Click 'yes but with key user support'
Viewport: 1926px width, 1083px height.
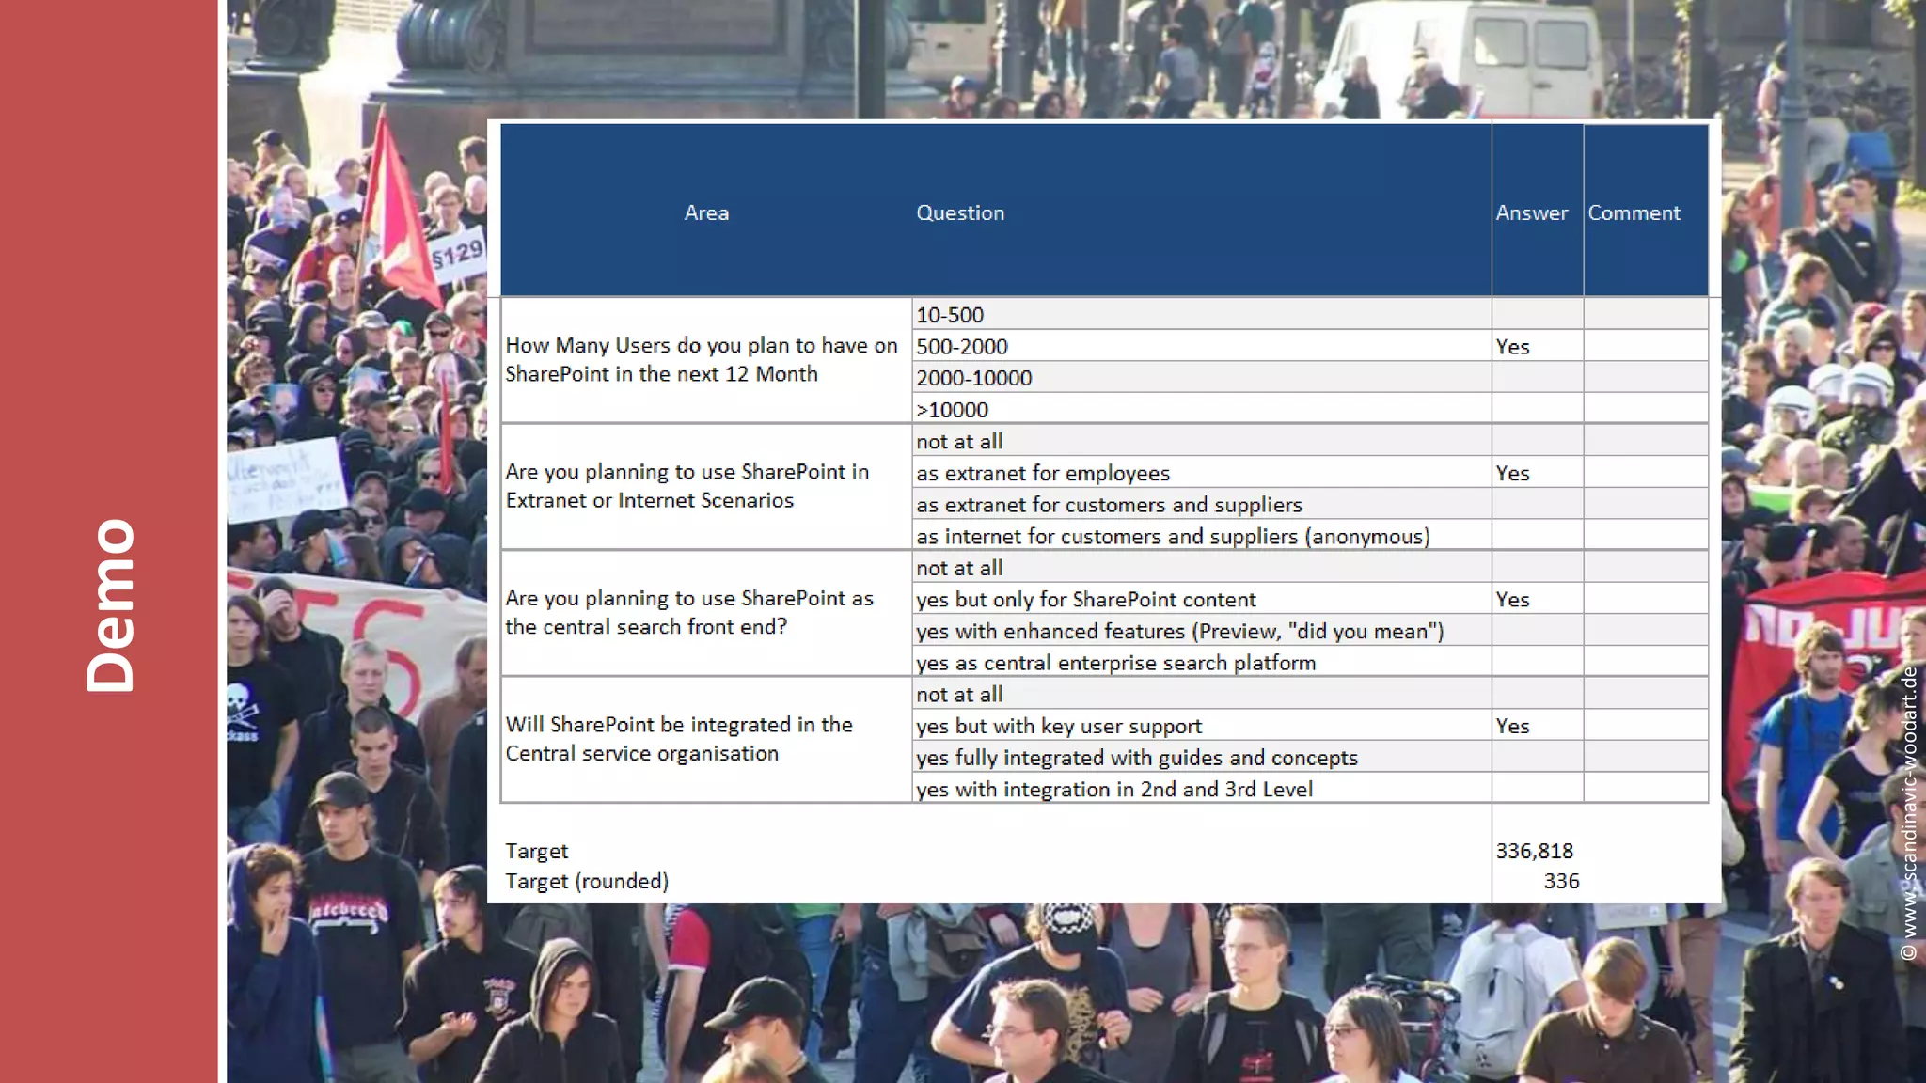point(1059,726)
